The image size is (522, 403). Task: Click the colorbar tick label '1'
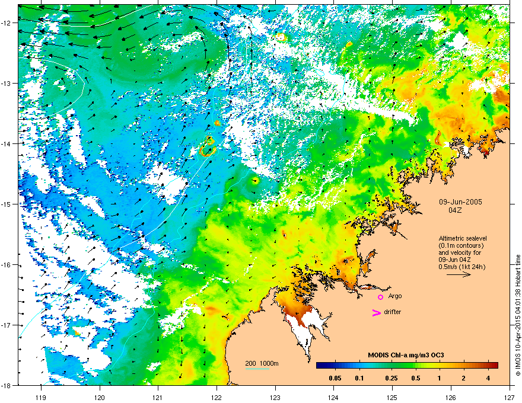click(x=440, y=378)
